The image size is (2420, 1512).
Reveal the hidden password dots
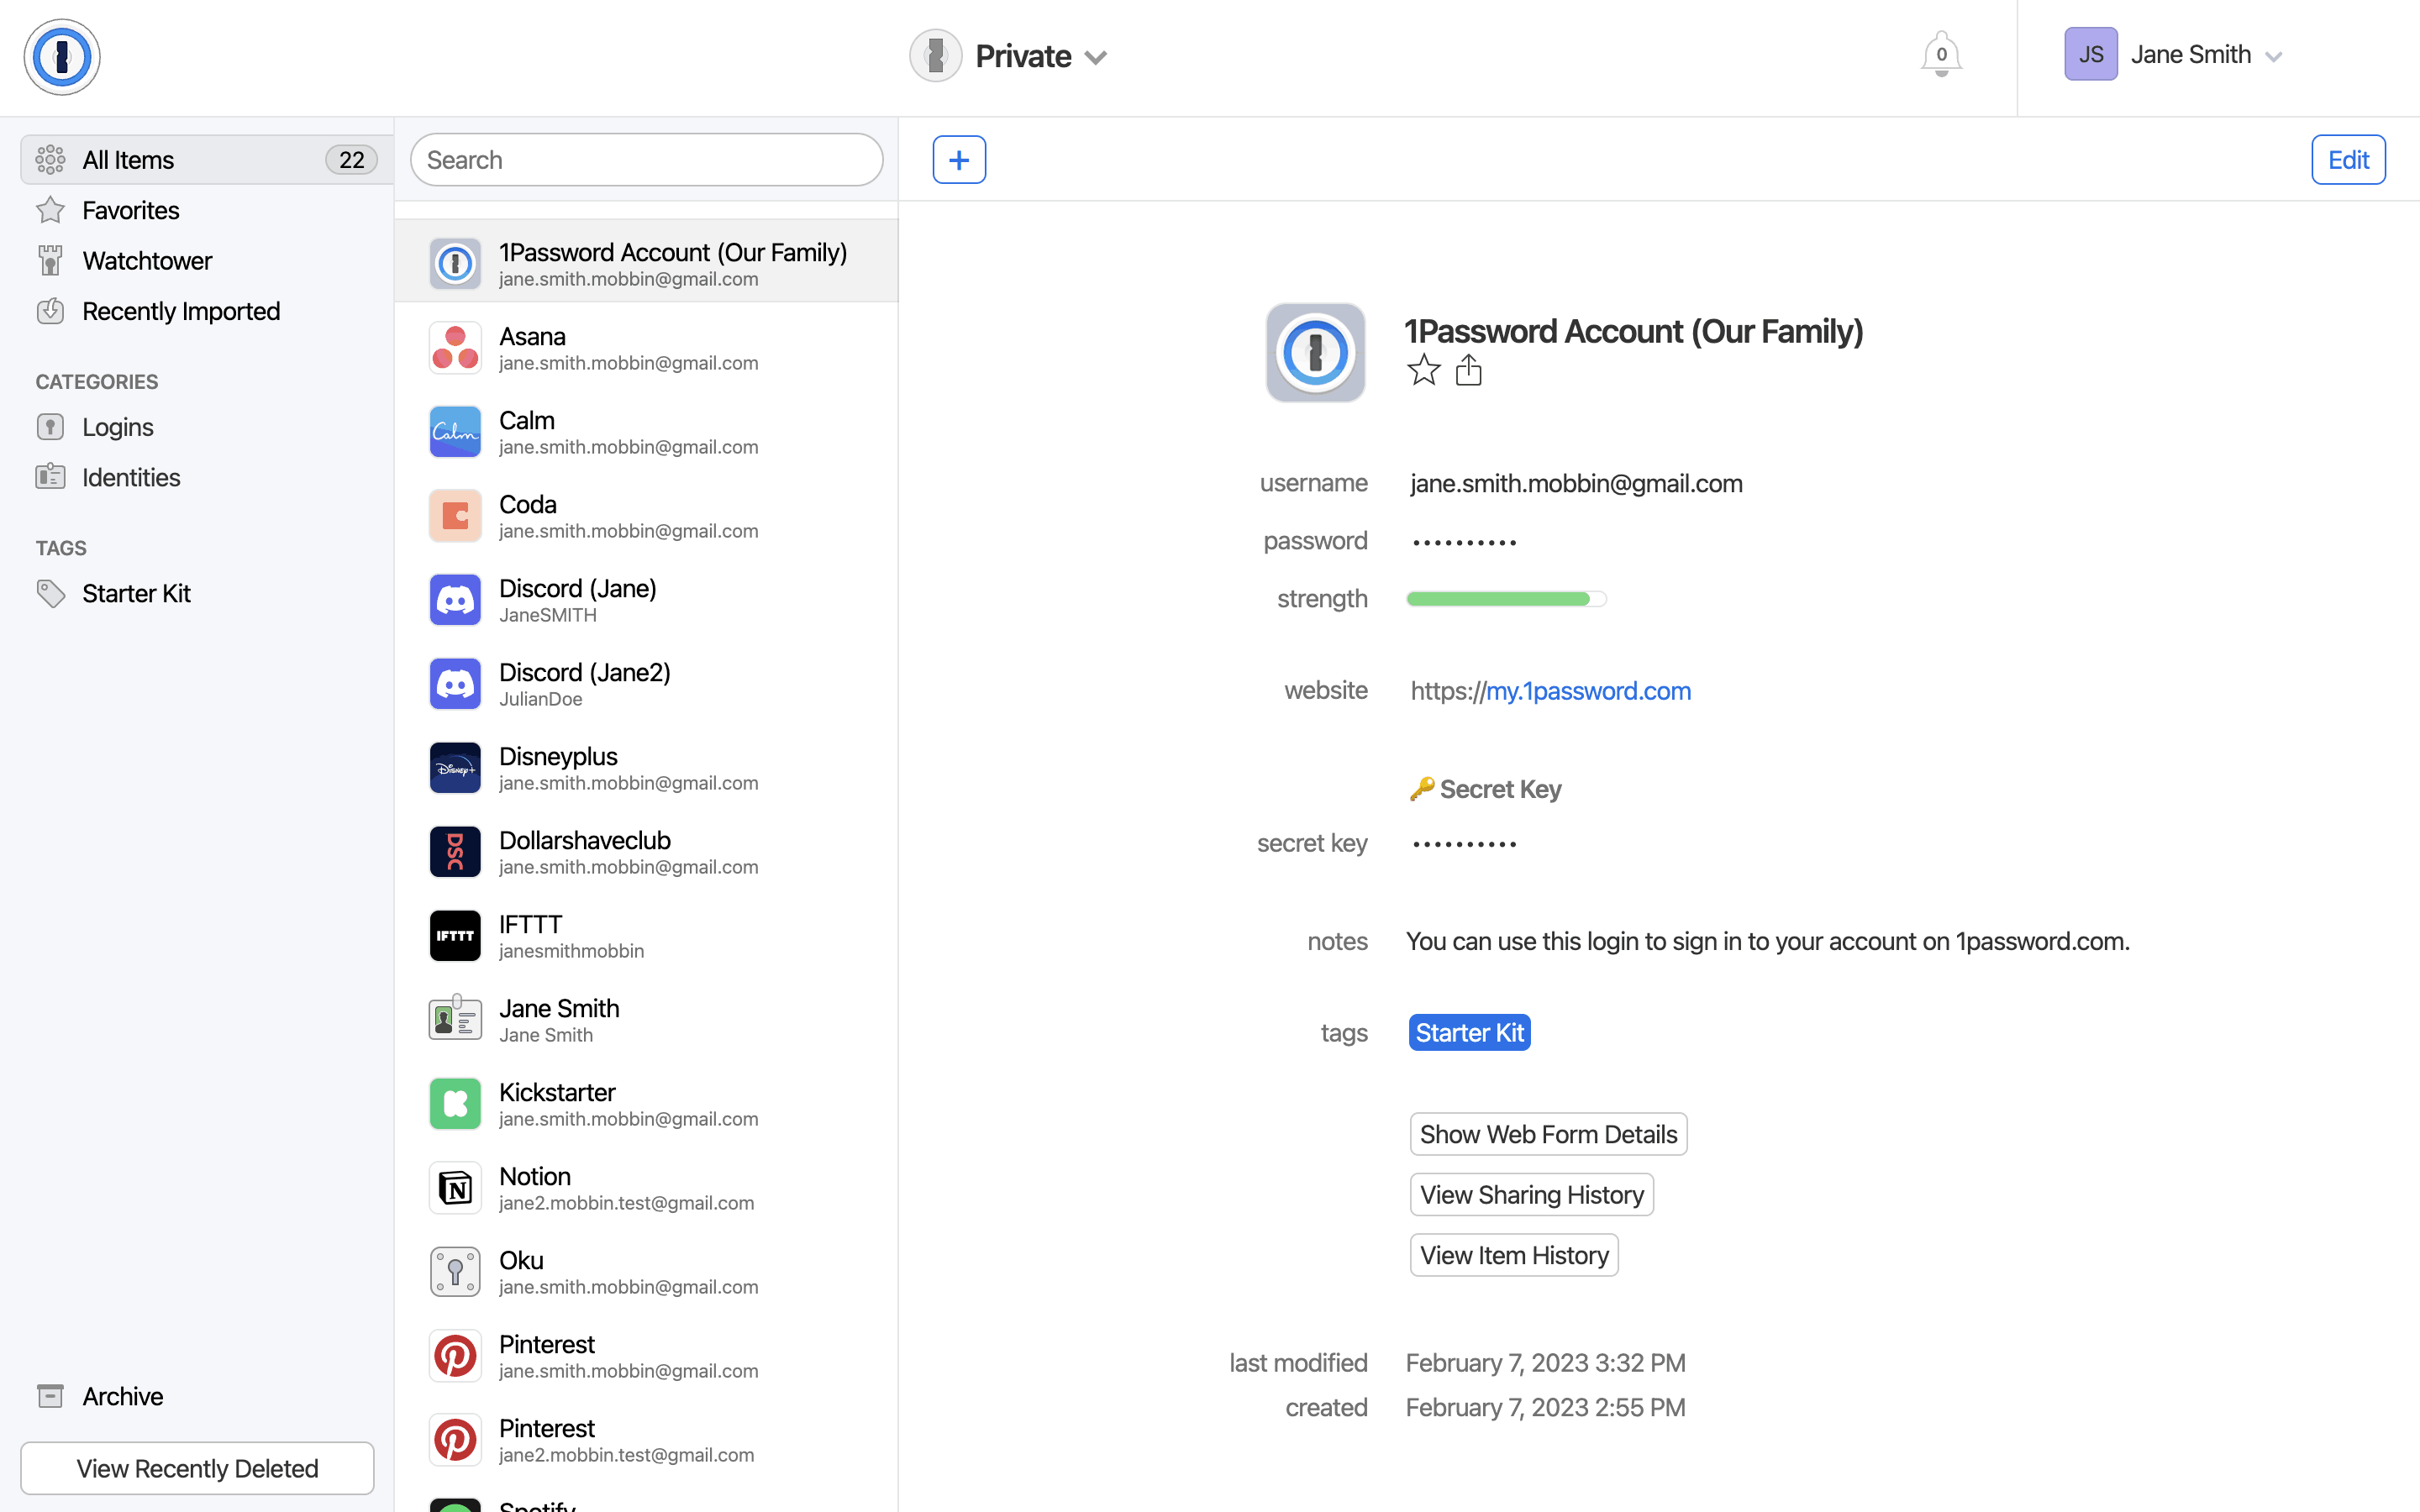(x=1464, y=542)
